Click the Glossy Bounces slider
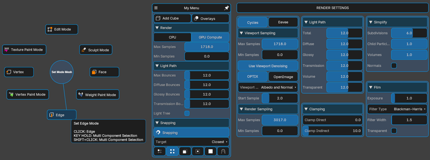This screenshot has height=160, width=430. click(x=207, y=94)
